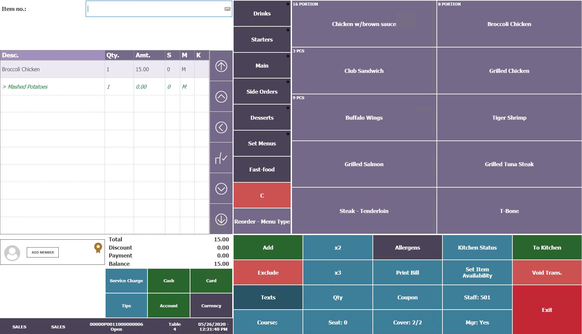Select the Mashed Potatoes order line
The image size is (582, 334).
click(105, 87)
